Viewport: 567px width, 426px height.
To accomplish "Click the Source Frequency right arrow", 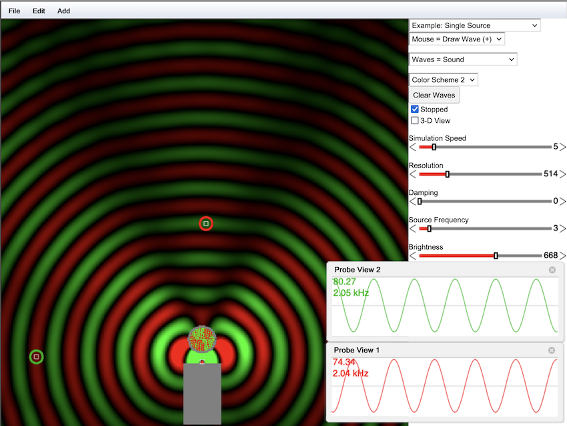I will [x=563, y=228].
